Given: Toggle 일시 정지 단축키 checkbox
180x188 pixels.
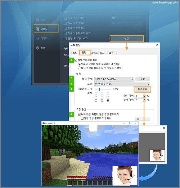Looking at the screenshot, I should pos(65,23).
